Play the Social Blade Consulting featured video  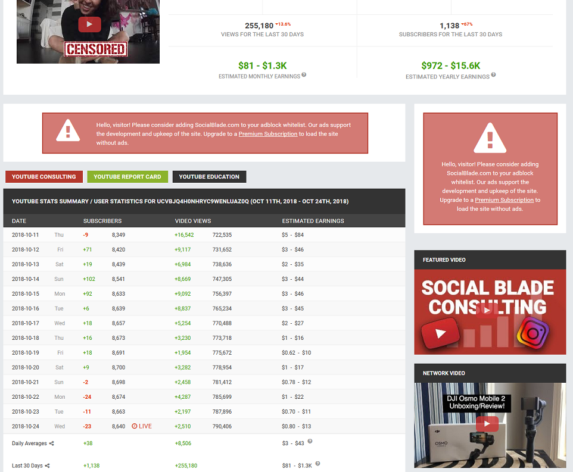click(x=487, y=310)
